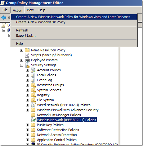Click the Wired Network policies icon
Viewport: 143px width, 146px height.
click(33, 105)
